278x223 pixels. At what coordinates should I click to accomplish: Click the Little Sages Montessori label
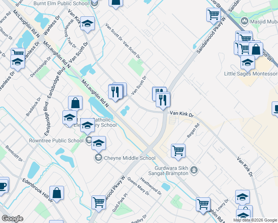tap(251, 74)
